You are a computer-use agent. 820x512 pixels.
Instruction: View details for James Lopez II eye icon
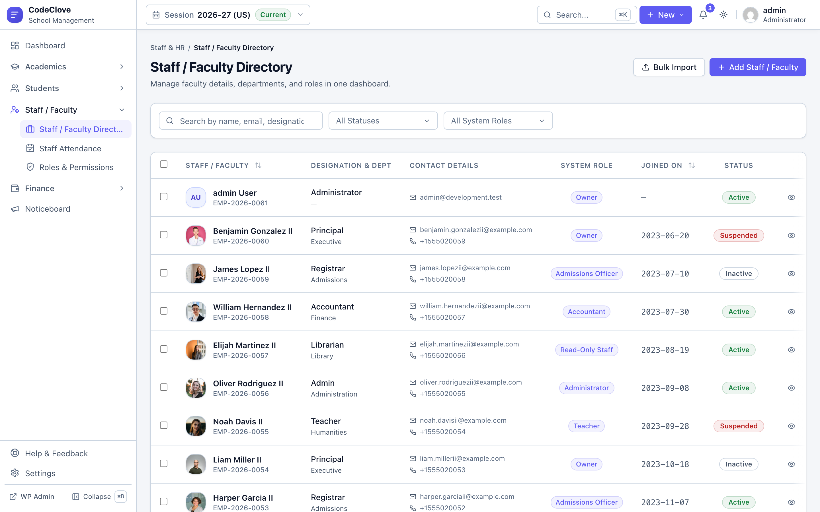coord(791,274)
